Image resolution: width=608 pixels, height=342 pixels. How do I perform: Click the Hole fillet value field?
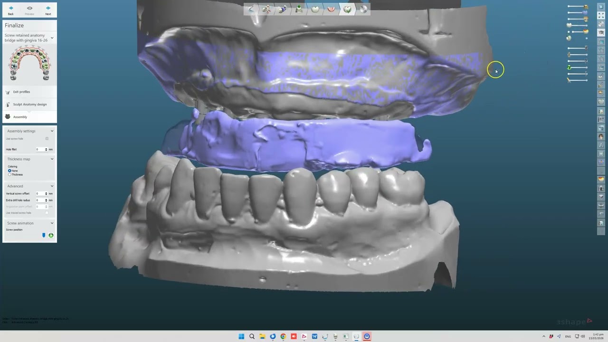coord(40,150)
